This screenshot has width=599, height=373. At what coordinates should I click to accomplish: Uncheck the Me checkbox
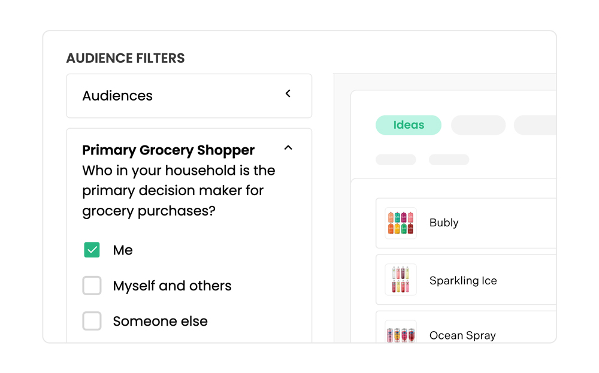click(x=92, y=250)
